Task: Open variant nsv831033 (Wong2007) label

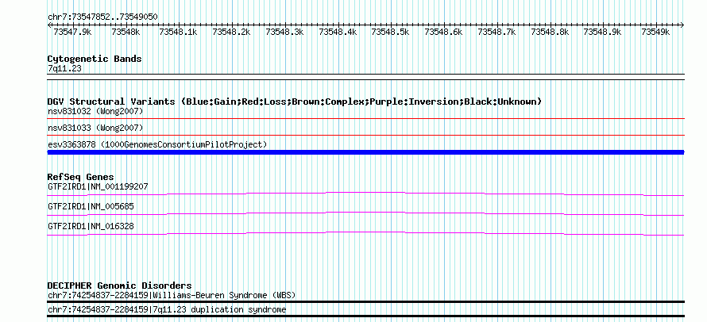Action: pyautogui.click(x=95, y=128)
